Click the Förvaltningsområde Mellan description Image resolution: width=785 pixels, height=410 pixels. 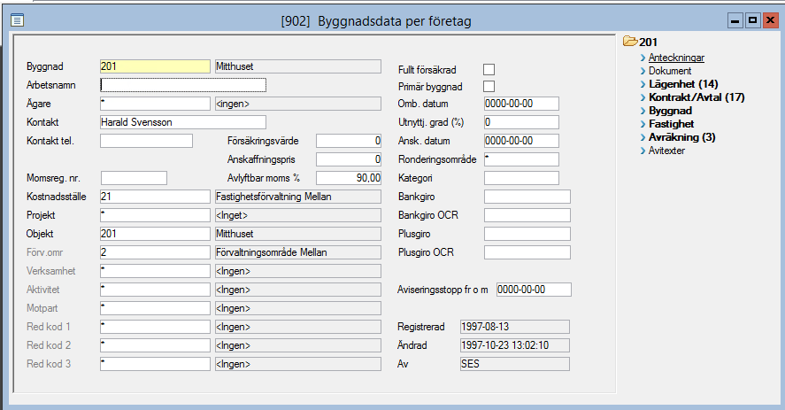pos(298,252)
